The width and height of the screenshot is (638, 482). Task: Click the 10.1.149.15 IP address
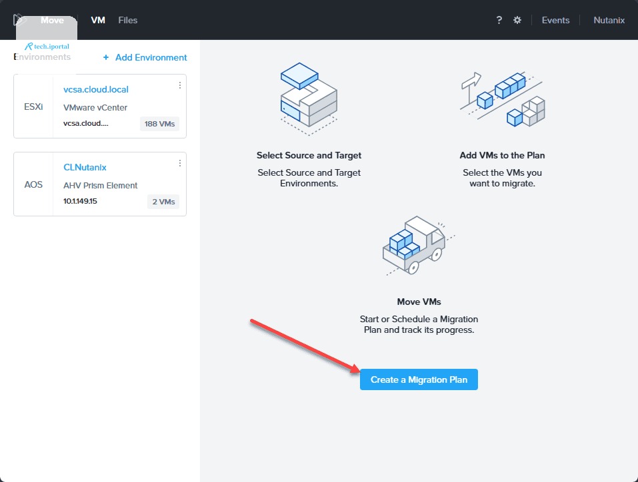[80, 201]
